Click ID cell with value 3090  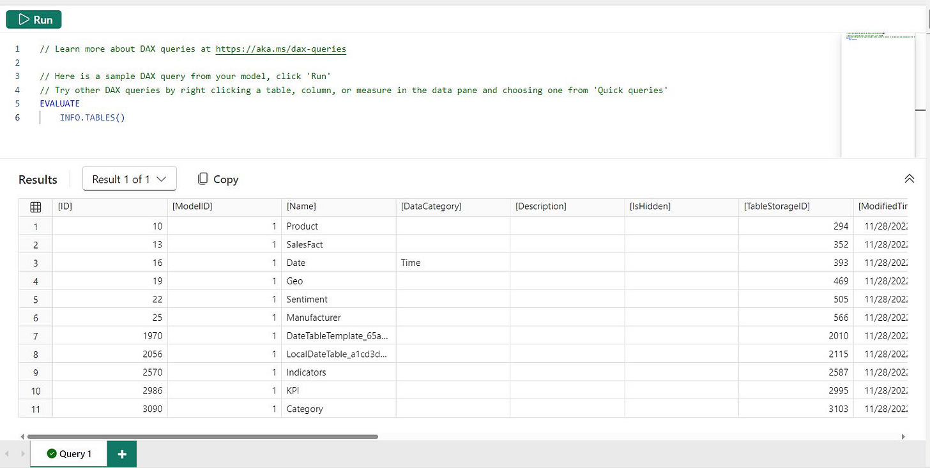click(110, 409)
